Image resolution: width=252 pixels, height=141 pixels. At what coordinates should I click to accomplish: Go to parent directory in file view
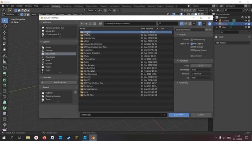90,23
